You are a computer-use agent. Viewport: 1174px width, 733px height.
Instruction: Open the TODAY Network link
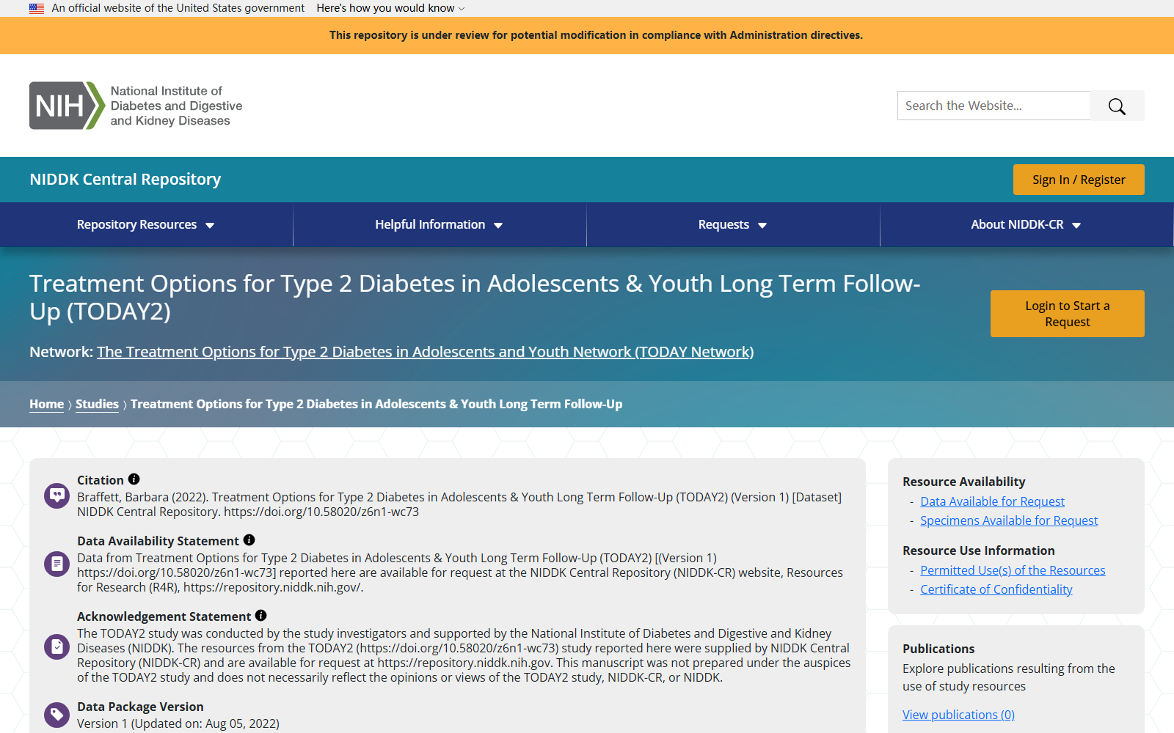[x=426, y=352]
